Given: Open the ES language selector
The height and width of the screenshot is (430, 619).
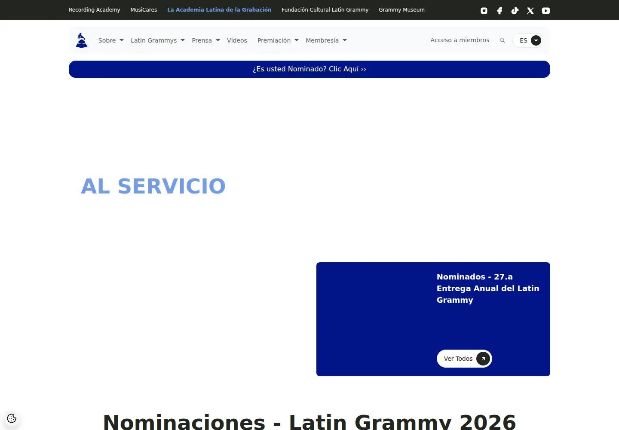Looking at the screenshot, I should (x=528, y=40).
